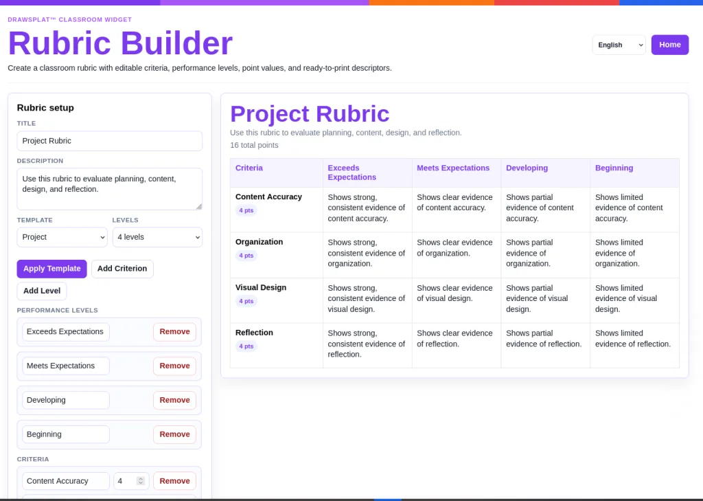Image resolution: width=703 pixels, height=501 pixels.
Task: Click the Reflection row label
Action: (x=254, y=333)
